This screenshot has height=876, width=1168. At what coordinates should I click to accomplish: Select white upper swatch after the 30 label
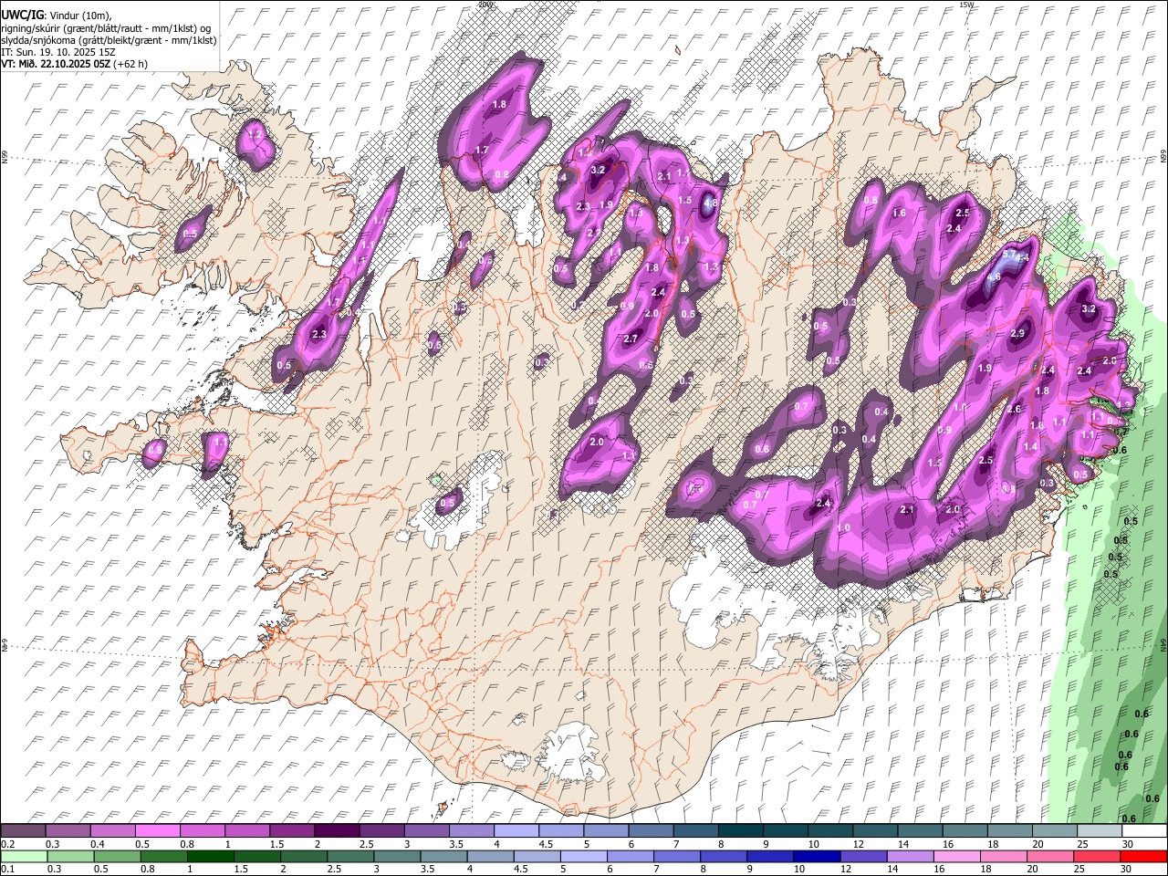point(1144,830)
